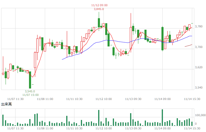Click the 11/12 10:00 price chart time label
Screen dimensions: 206x132
tap(104, 99)
